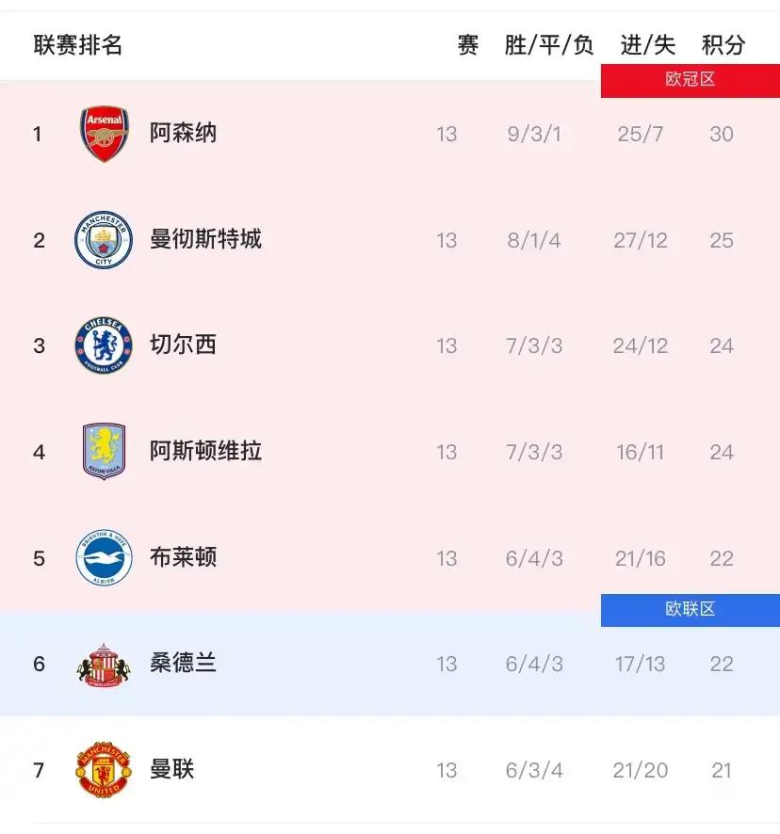Viewport: 780px width, 834px height.
Task: Click the Chelsea club crest
Action: (x=105, y=345)
